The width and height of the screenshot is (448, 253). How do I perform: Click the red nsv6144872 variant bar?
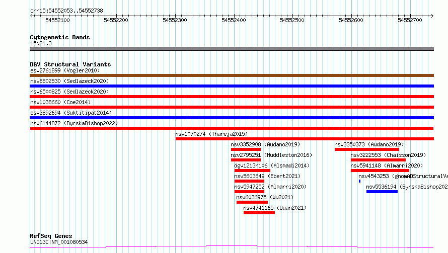(232, 128)
